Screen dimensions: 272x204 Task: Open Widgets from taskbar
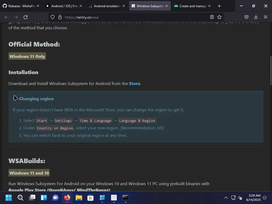[44, 197]
